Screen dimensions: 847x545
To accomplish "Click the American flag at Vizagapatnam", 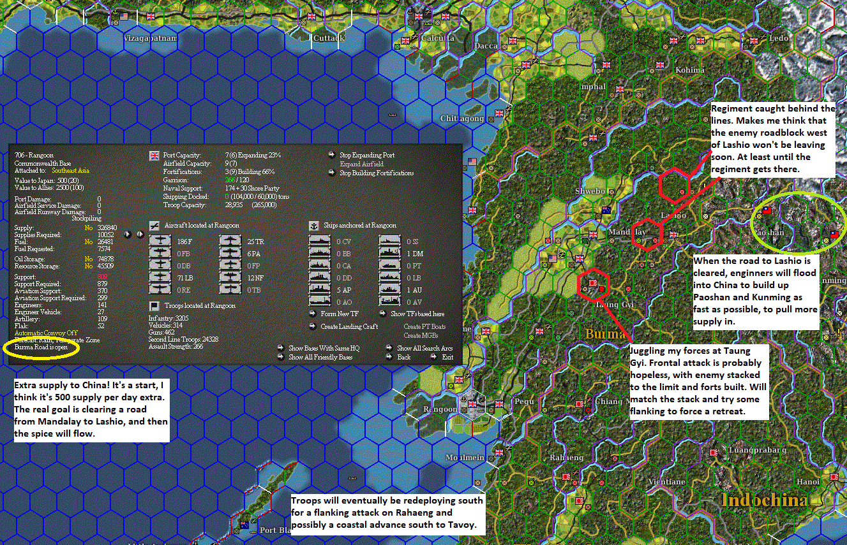I will (x=124, y=16).
